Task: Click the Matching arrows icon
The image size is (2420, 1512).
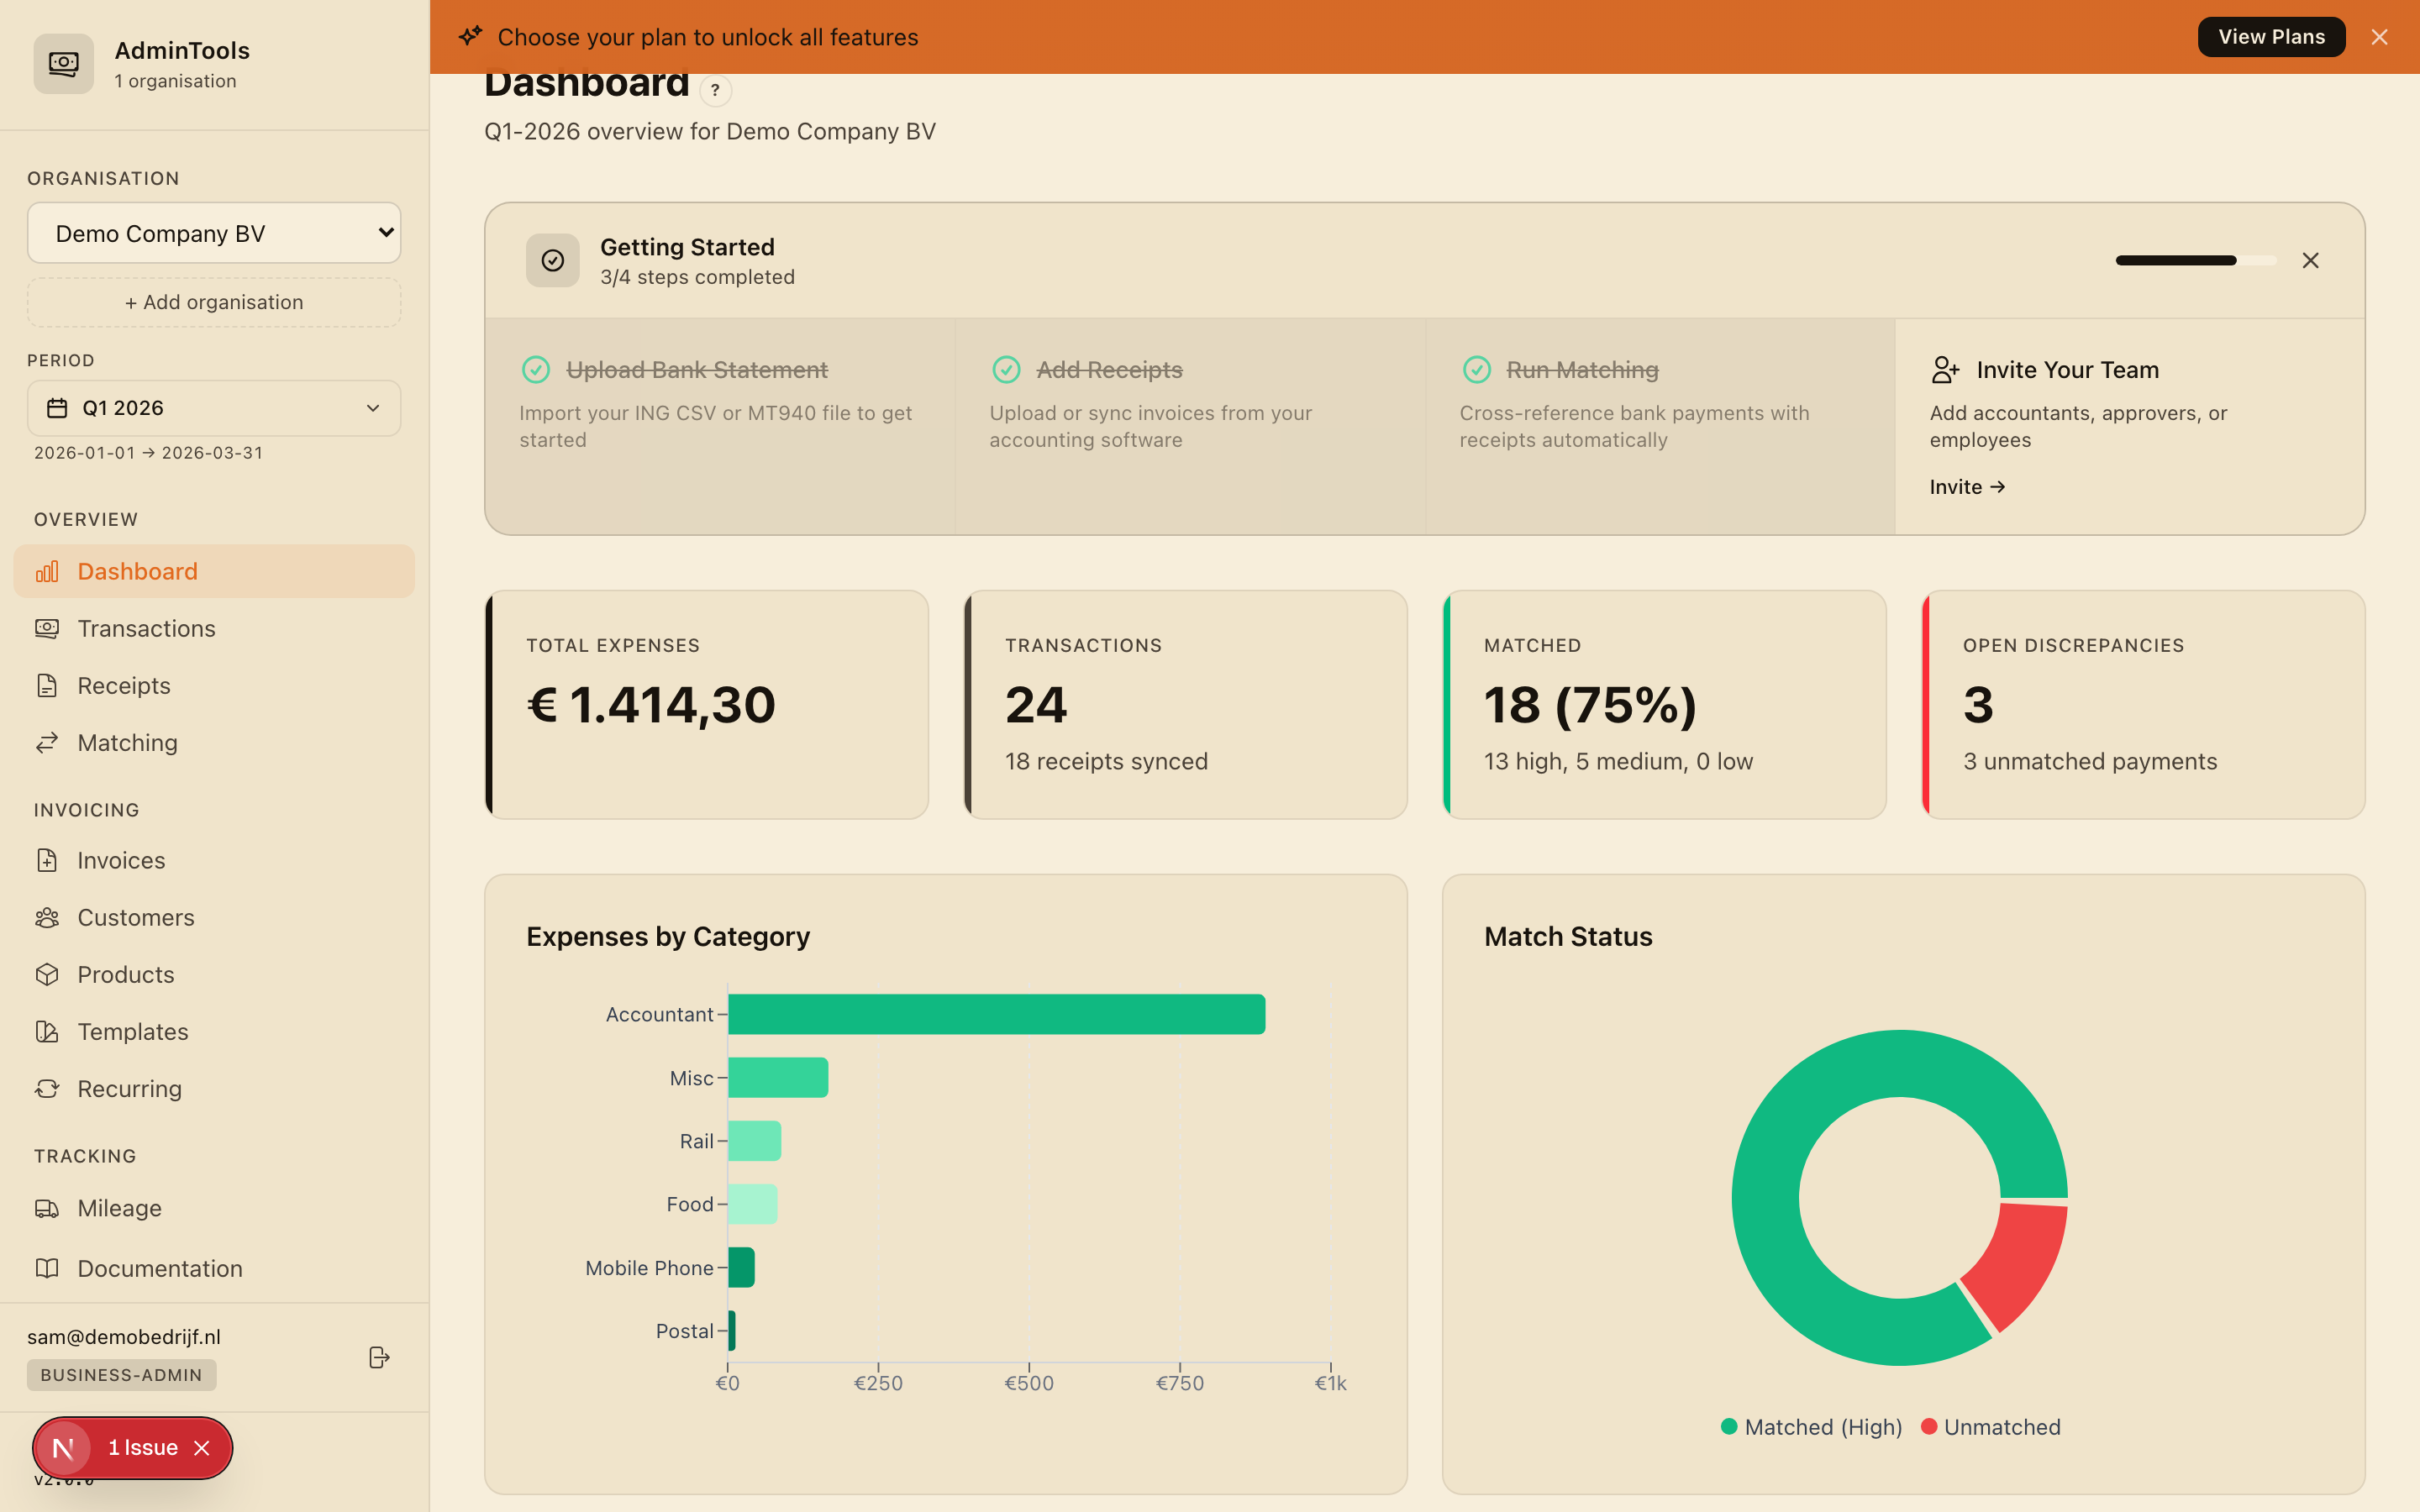Action: click(x=47, y=742)
